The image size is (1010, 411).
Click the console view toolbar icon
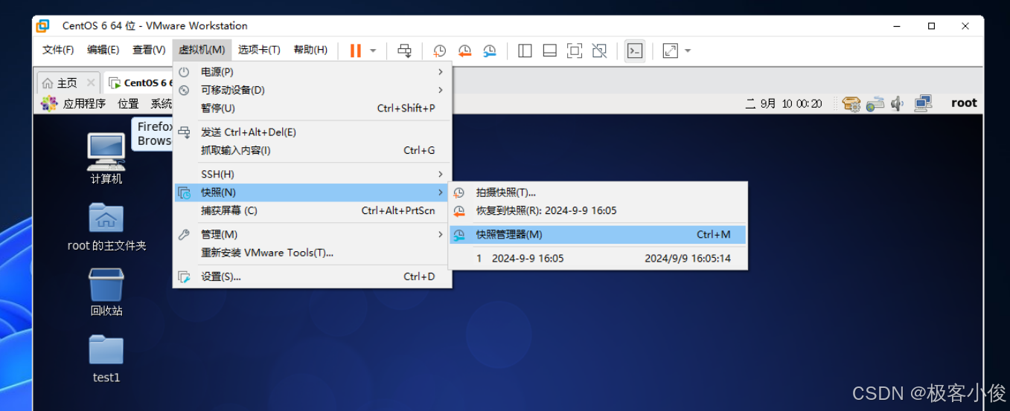pos(635,51)
